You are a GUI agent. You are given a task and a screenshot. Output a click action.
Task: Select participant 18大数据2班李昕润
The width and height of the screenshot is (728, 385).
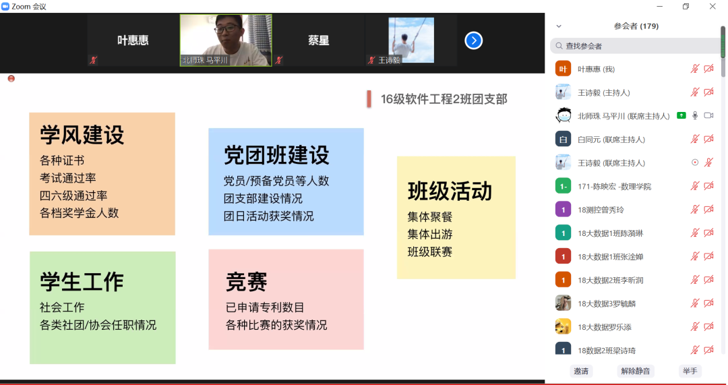coord(610,280)
